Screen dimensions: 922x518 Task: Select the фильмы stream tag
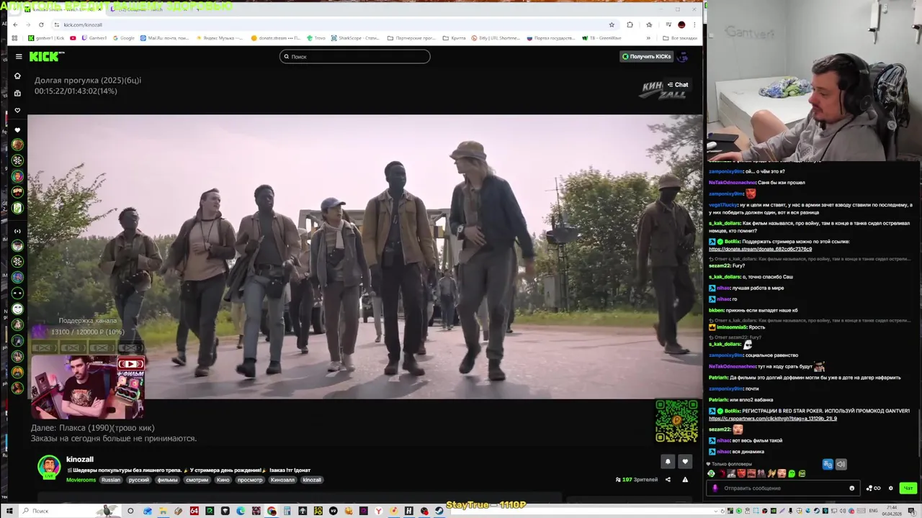click(167, 480)
